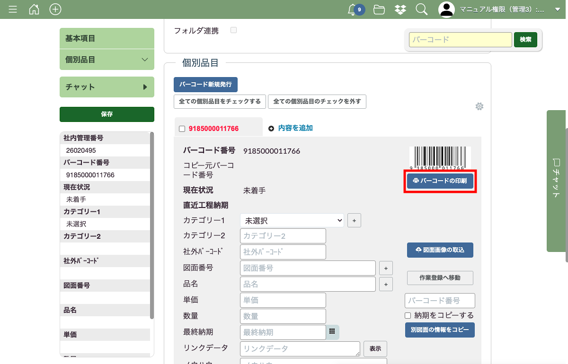This screenshot has height=364, width=568.
Task: Enable the 納期をコピーする checkbox
Action: click(x=408, y=315)
